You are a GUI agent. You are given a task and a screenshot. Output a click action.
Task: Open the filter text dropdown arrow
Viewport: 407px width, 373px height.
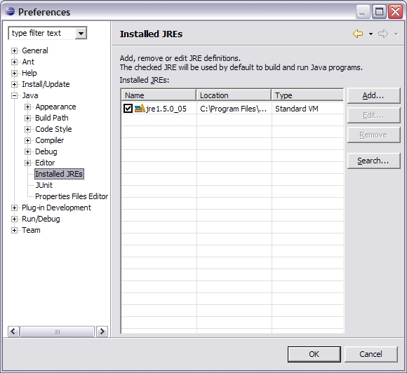(81, 33)
